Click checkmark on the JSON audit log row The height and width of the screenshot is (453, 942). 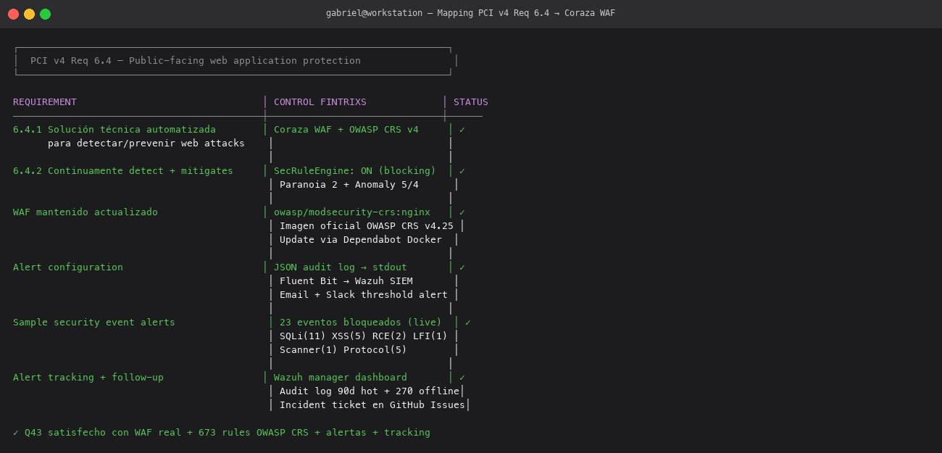coord(462,267)
